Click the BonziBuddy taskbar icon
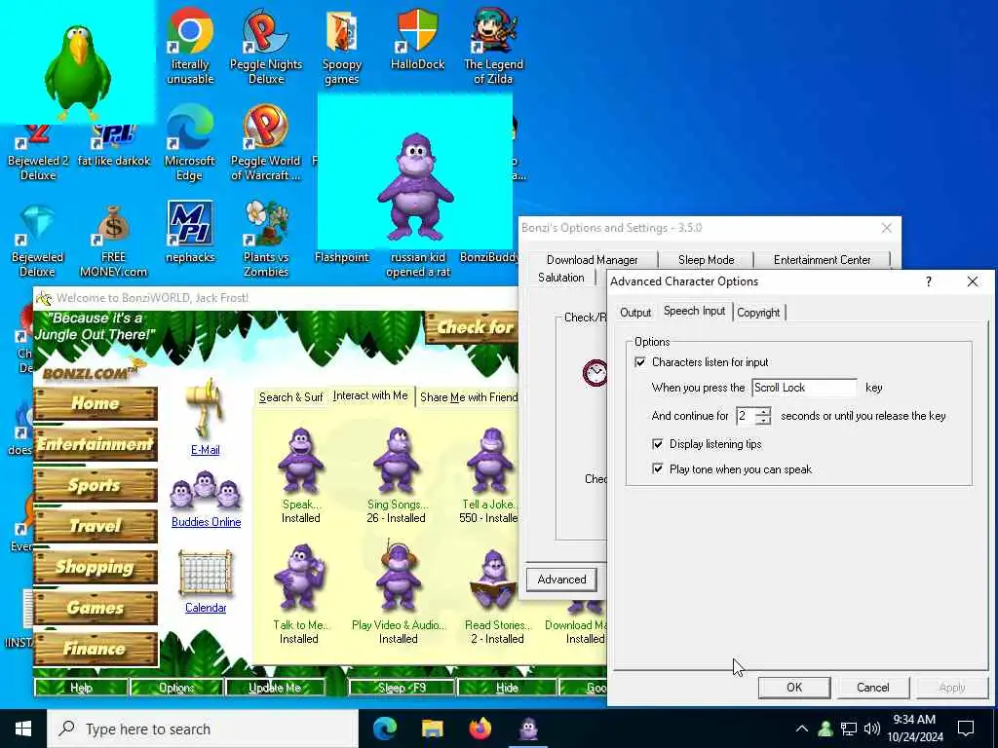 click(528, 729)
